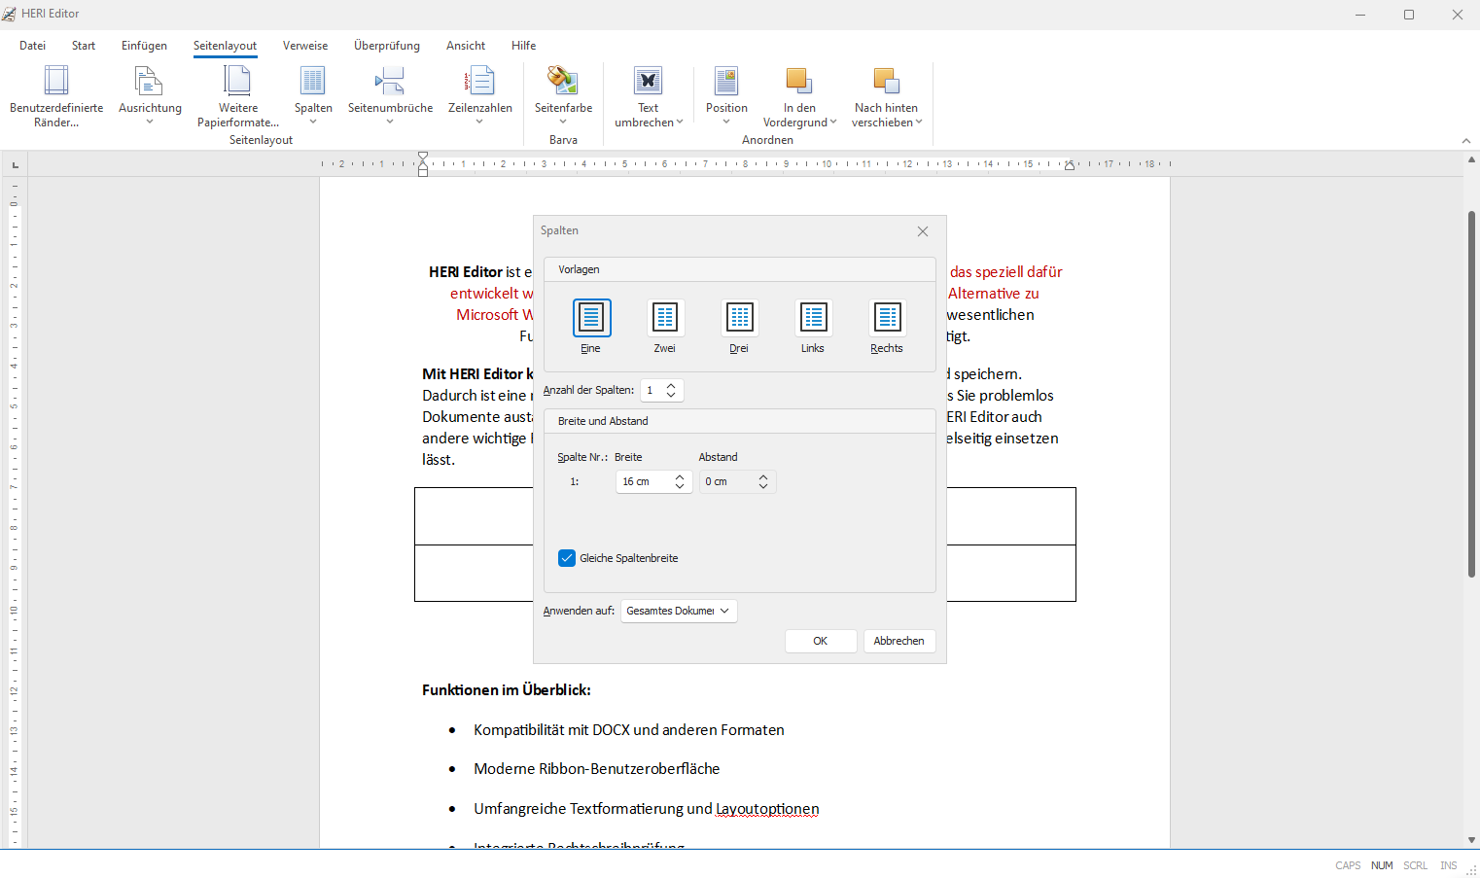Expand the Ausrichtung dropdown arrow
The width and height of the screenshot is (1480, 878).
click(x=150, y=123)
